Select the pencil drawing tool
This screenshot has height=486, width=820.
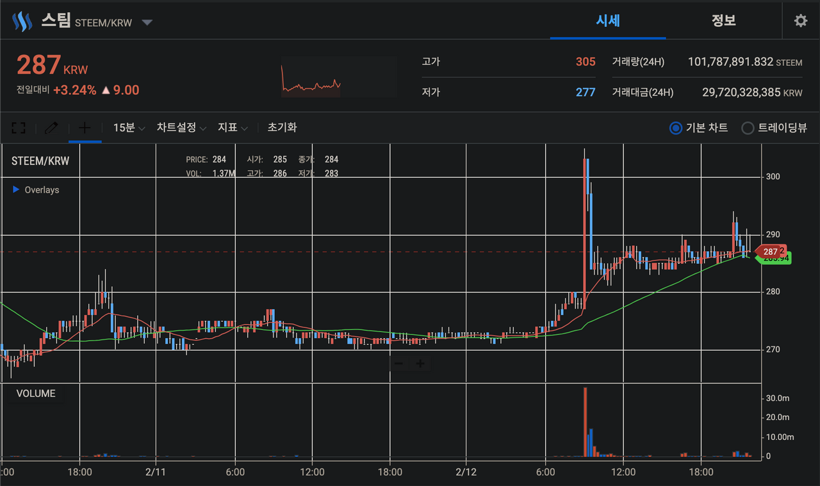[x=51, y=128]
